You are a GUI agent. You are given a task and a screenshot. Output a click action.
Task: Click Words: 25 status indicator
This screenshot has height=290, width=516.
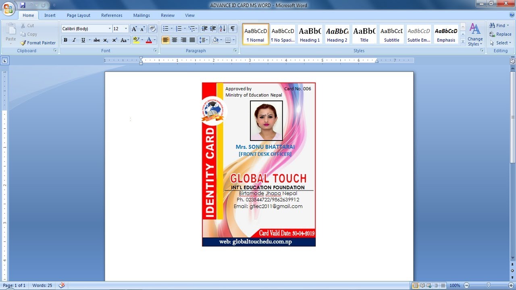point(42,285)
